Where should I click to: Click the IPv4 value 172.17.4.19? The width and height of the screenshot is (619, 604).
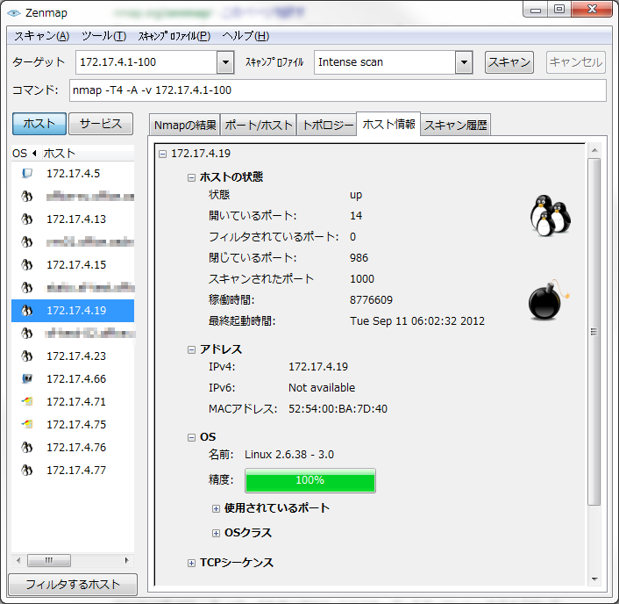click(x=318, y=367)
